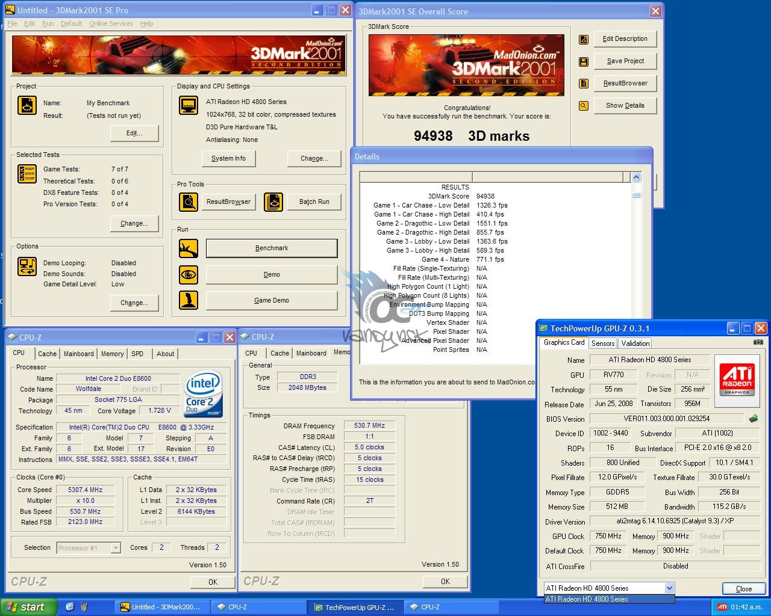The height and width of the screenshot is (616, 771).
Task: Open the File menu in 3DMark
Action: pyautogui.click(x=12, y=23)
